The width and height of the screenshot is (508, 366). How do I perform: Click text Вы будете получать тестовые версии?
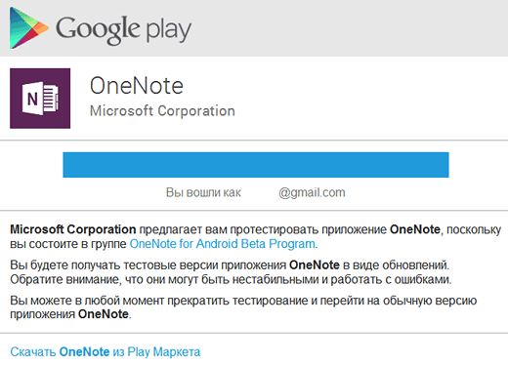tap(114, 265)
